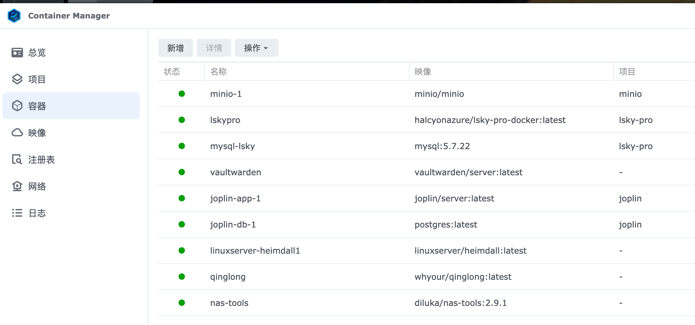This screenshot has width=695, height=325.
Task: Click the linuxserver/heimdall:latest image cell
Action: click(471, 251)
